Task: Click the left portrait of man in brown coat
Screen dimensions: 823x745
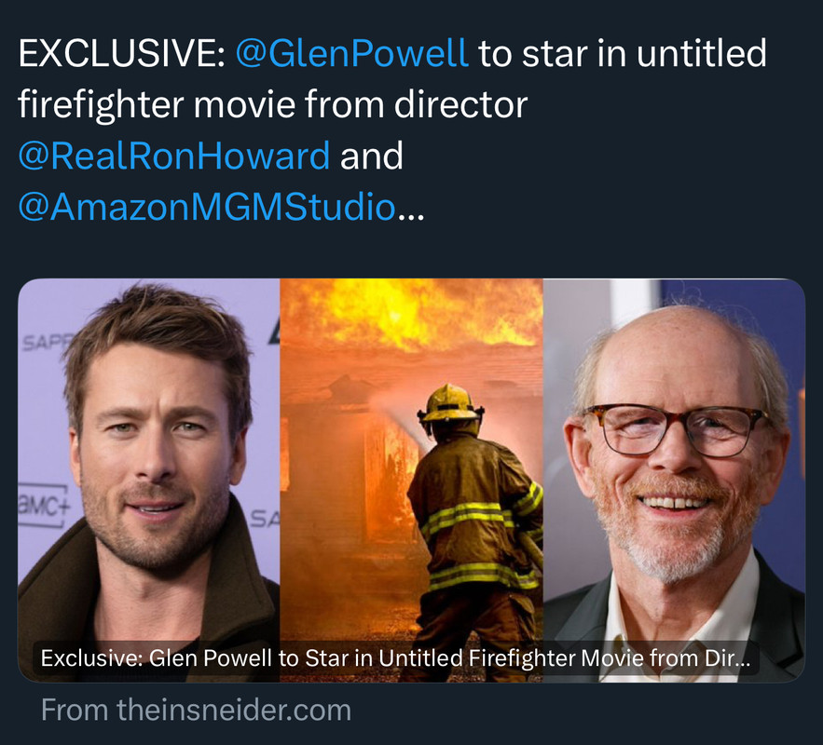Action: 148,481
